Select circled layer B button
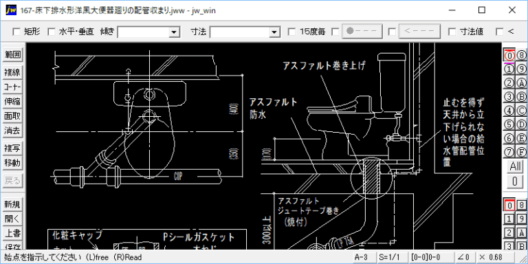Viewport: 528px width, 264px height. pos(521,97)
